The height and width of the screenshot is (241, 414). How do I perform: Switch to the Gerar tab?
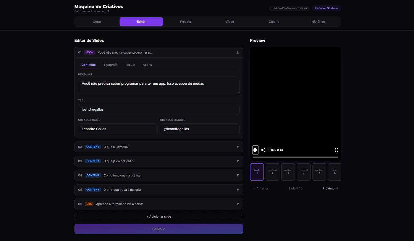97,22
